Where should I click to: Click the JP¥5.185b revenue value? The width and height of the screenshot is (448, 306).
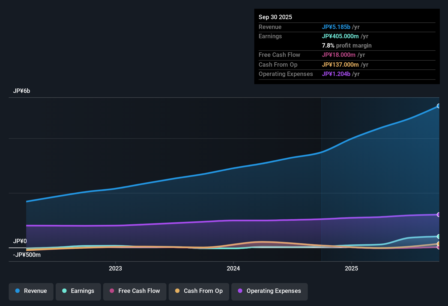click(336, 27)
